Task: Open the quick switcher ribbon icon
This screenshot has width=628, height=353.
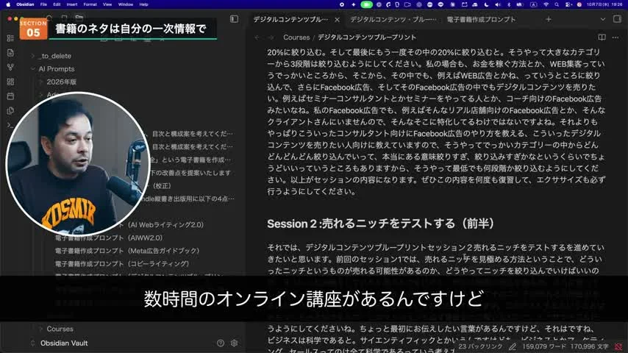Action: 11,38
